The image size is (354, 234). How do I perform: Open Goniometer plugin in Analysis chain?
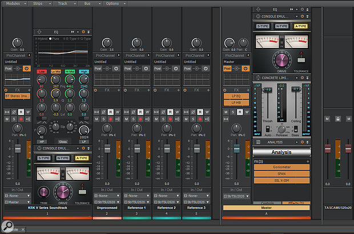[281, 167]
